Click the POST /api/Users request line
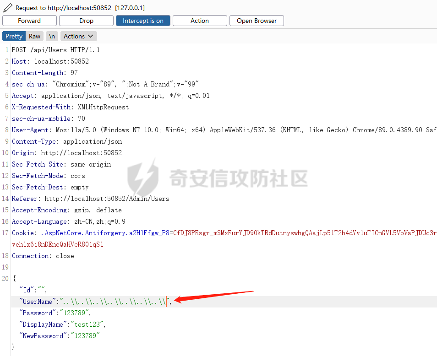437x356 pixels. (x=55, y=50)
